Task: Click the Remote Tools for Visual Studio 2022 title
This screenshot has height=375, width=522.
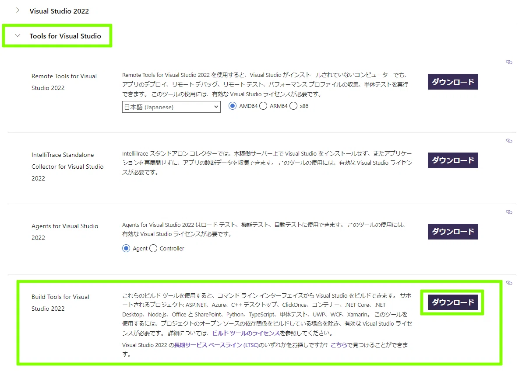Action: click(x=64, y=82)
